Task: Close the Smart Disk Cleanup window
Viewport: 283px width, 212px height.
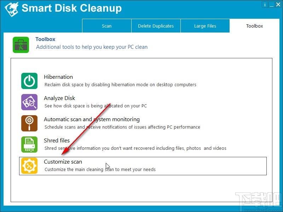Action: click(x=278, y=5)
